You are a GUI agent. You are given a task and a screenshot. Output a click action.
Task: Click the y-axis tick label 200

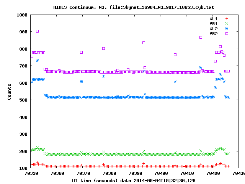click(23, 151)
